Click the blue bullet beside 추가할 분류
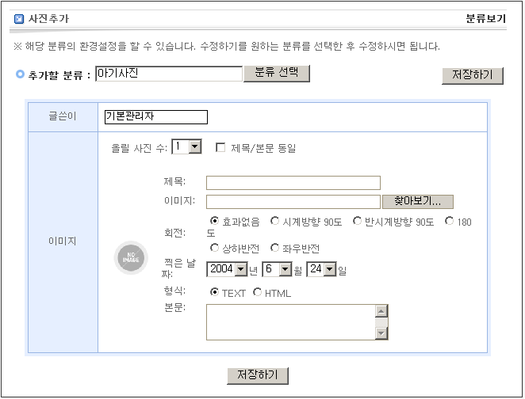Viewport: 525px width, 399px height. (x=20, y=74)
